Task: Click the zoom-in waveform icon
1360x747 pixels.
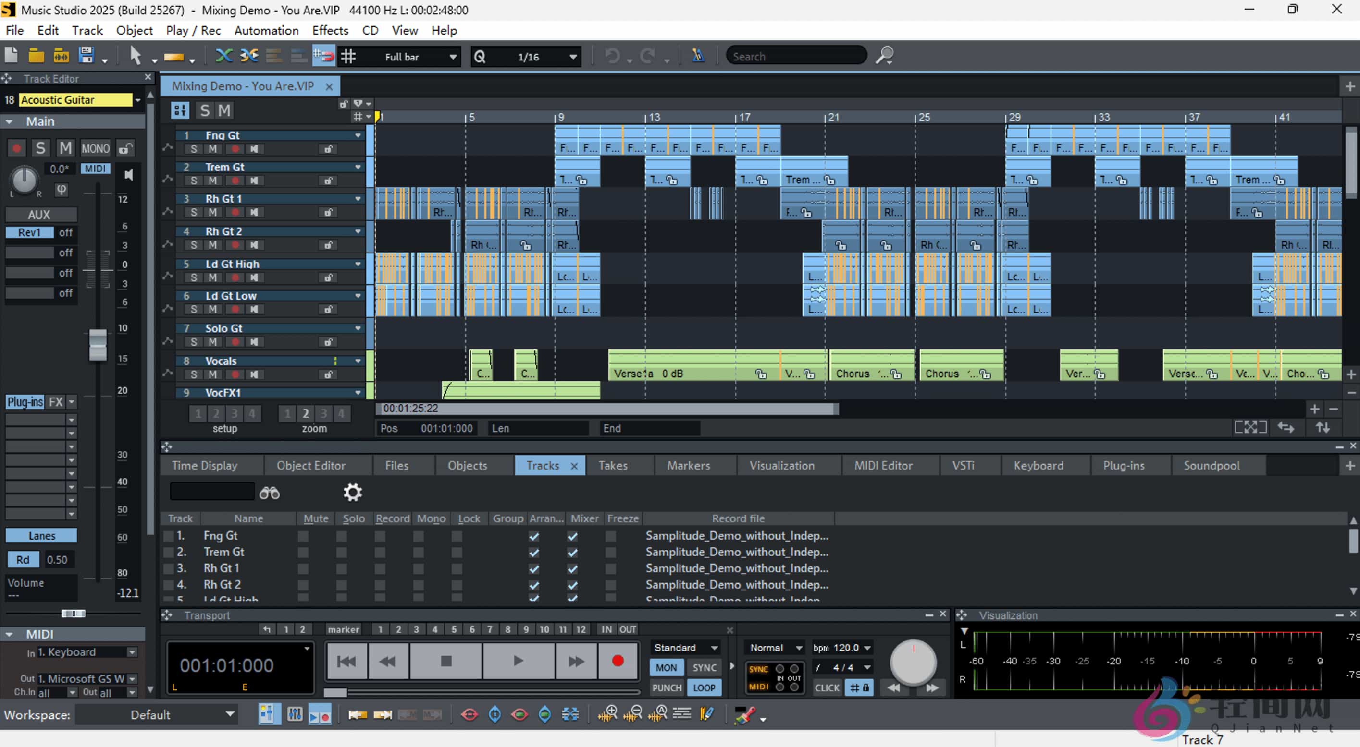Action: coord(610,714)
